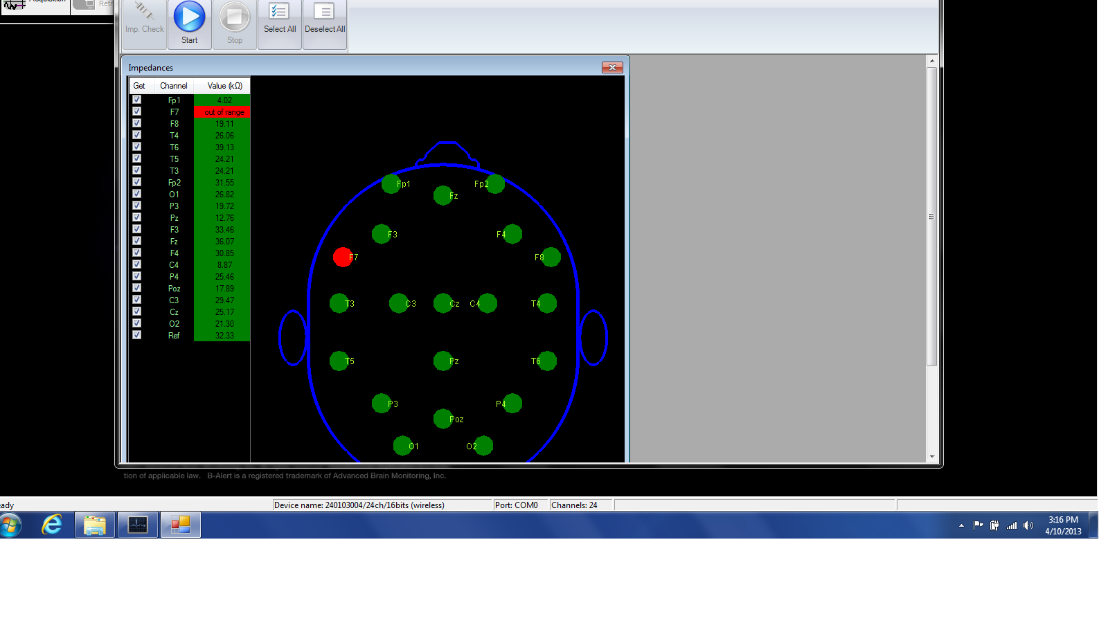Click the P3 electrode on head map

pos(382,404)
